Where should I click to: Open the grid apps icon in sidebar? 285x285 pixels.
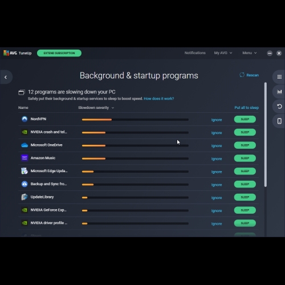(279, 77)
